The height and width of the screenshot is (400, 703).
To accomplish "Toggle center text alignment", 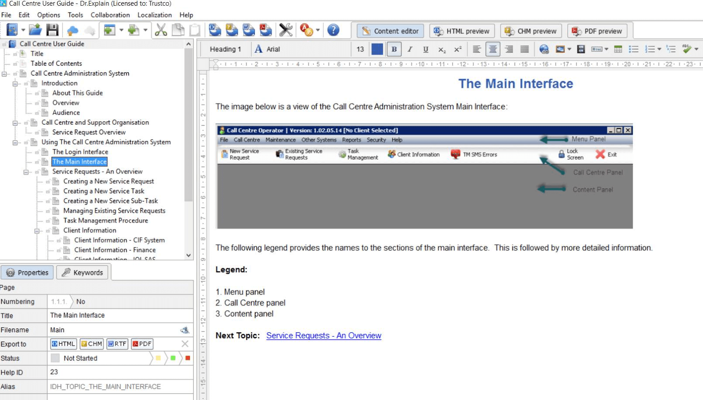I will point(493,49).
